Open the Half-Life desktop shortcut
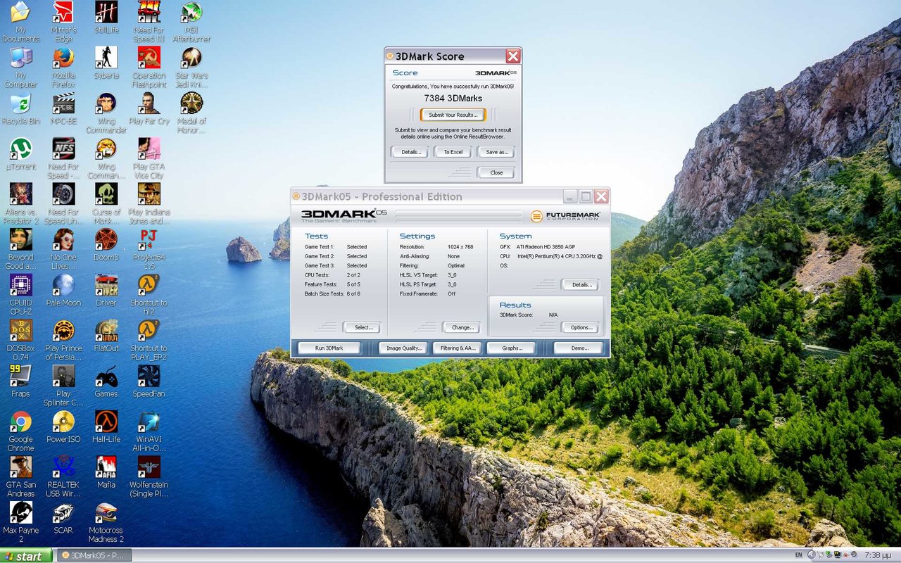 [x=106, y=427]
